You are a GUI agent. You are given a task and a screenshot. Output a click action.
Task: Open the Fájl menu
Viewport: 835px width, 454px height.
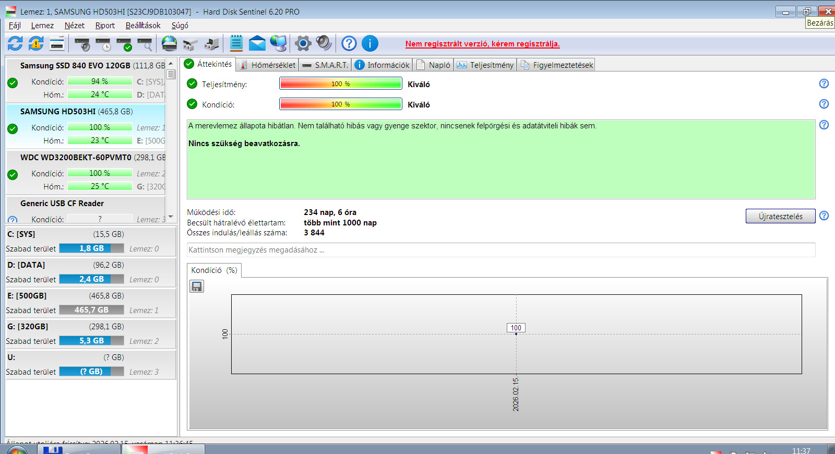(15, 25)
